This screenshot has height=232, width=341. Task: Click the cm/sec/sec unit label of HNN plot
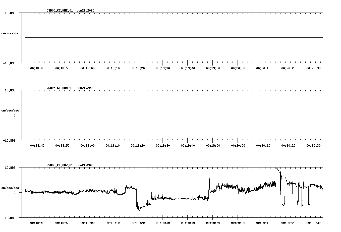[10, 110]
